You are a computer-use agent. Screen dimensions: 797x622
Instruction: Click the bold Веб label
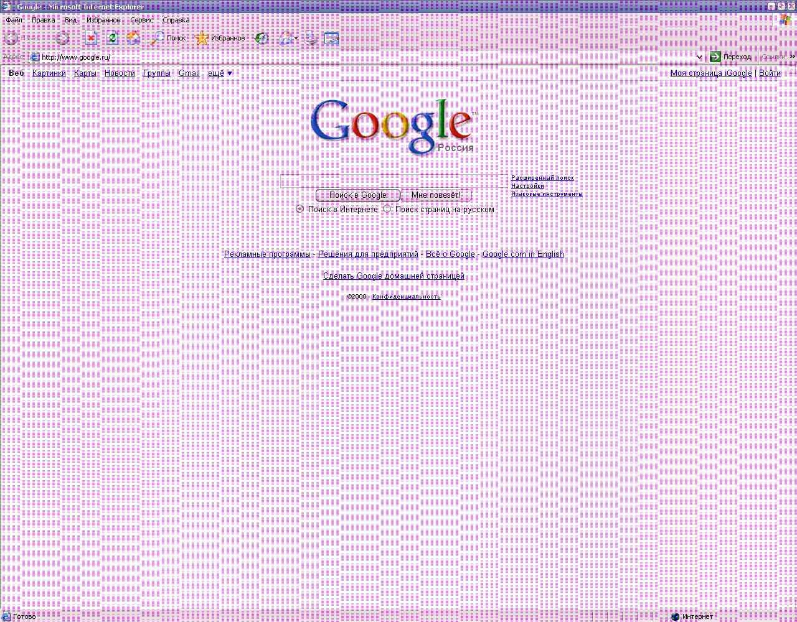pyautogui.click(x=16, y=73)
